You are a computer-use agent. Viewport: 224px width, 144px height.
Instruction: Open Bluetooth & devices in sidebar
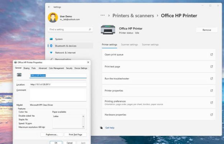coord(70,46)
